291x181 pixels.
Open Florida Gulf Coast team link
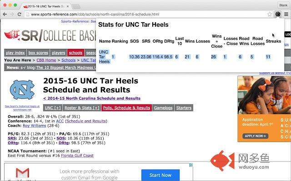tap(77, 156)
